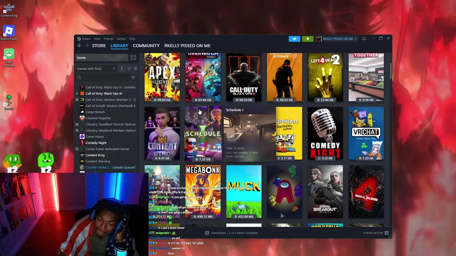Click the library Home button
456x256 pixels.
click(x=102, y=58)
